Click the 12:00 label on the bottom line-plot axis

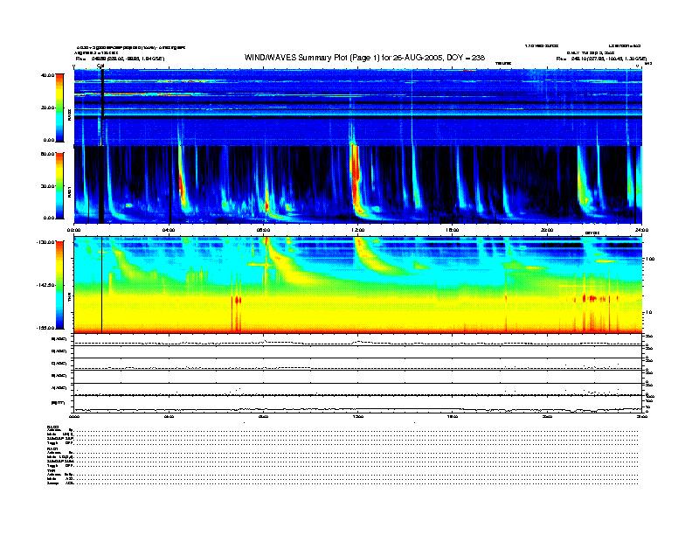tap(358, 416)
